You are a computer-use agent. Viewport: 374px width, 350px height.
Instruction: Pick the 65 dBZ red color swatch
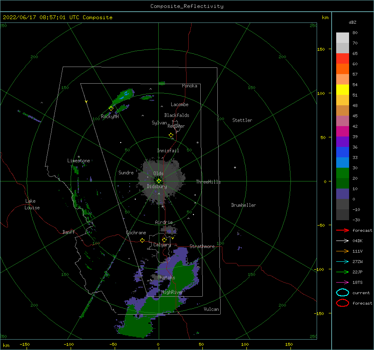(x=342, y=59)
